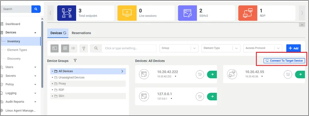Click SSH icon of device 10.20.42.222

144,74
